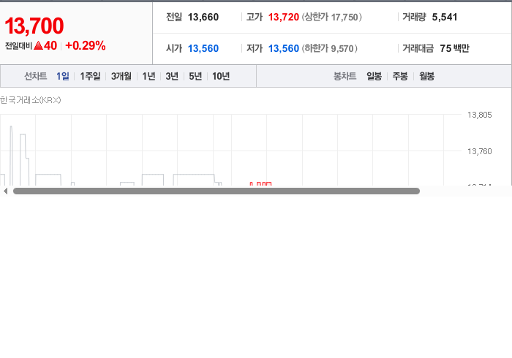This screenshot has width=512, height=358.
Task: Click the 하한가 9,570 text
Action: point(329,48)
